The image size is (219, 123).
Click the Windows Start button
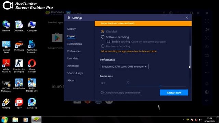4,120
